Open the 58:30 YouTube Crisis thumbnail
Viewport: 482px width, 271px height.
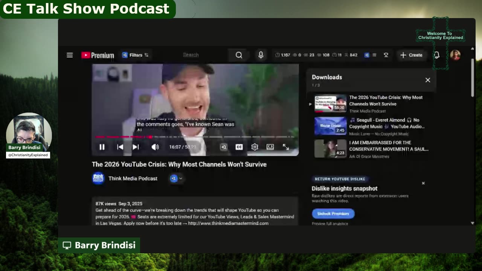(x=330, y=104)
